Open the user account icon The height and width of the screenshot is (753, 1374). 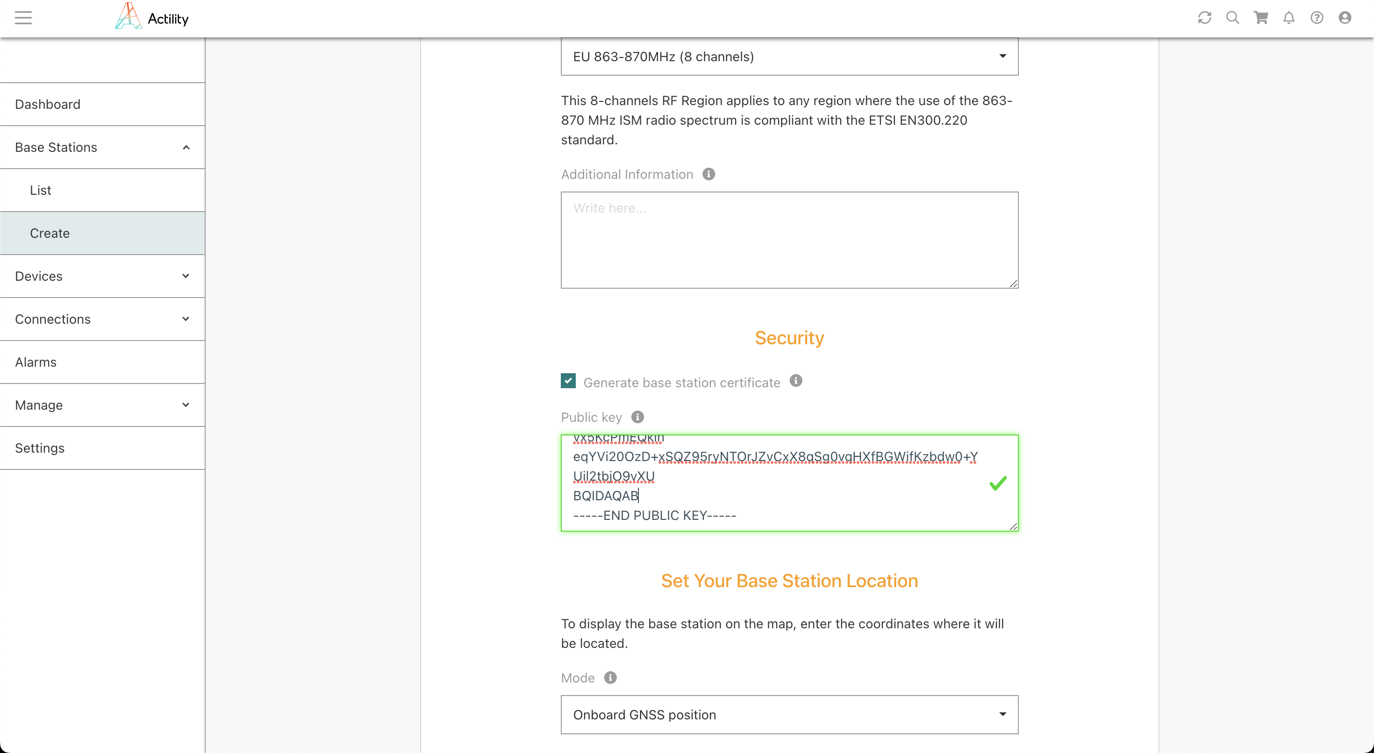pyautogui.click(x=1345, y=18)
